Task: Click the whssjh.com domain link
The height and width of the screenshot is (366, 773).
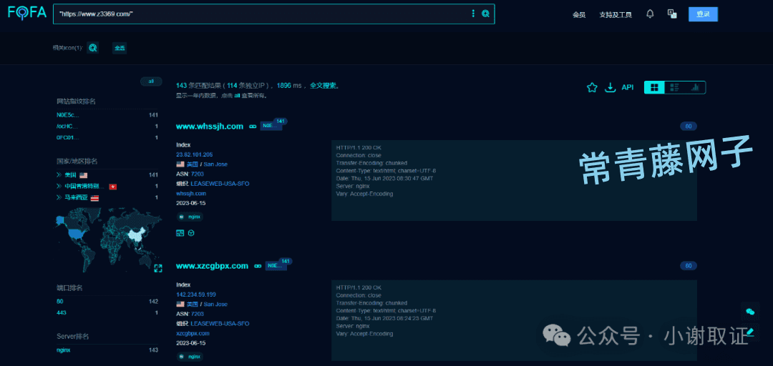Action: pos(191,194)
